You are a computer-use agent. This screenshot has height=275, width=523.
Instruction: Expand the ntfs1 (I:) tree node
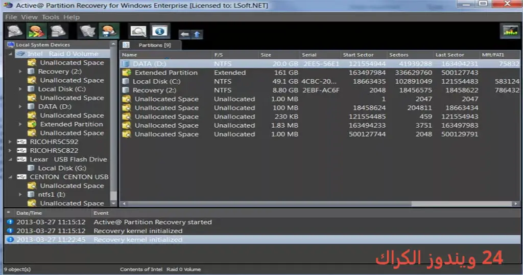[20, 194]
